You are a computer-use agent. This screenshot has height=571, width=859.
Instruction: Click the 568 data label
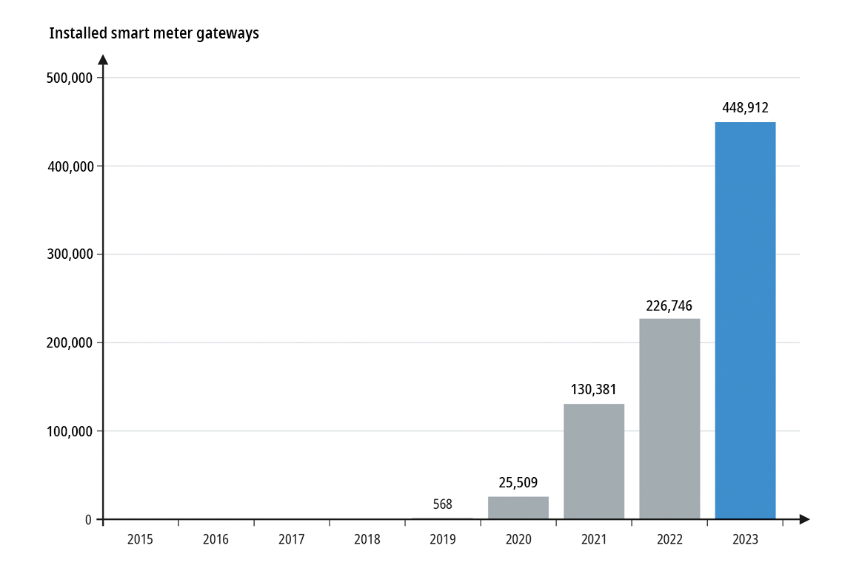click(442, 504)
